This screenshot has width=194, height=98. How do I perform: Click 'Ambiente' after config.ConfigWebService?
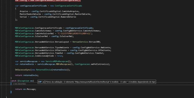click(x=106, y=47)
